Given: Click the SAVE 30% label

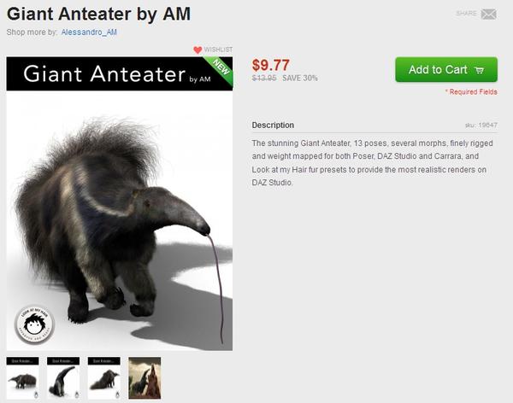Looking at the screenshot, I should (300, 78).
